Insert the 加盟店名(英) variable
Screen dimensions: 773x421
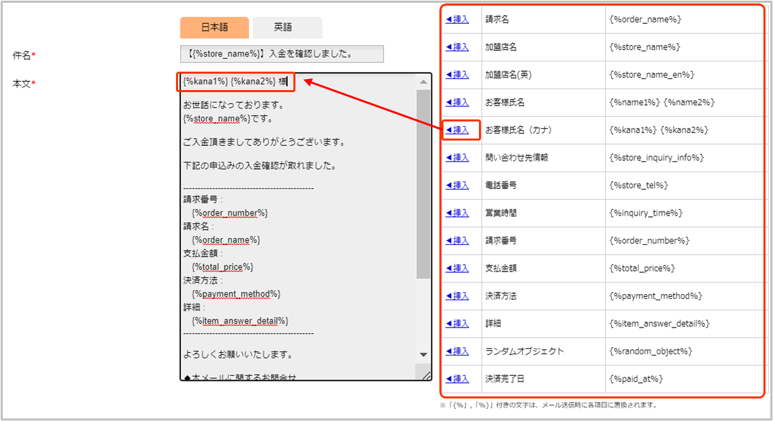click(x=457, y=74)
